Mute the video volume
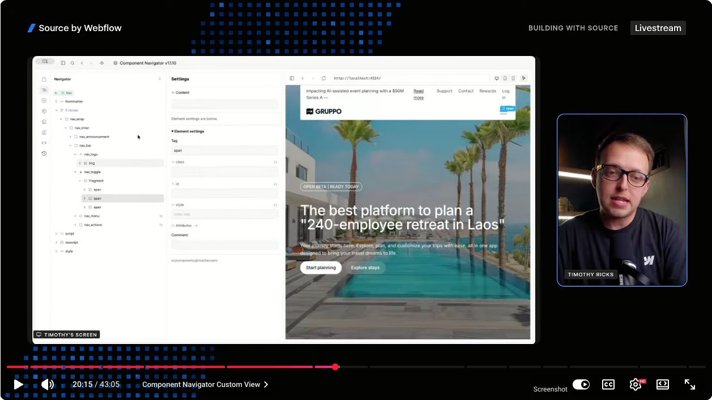This screenshot has height=400, width=712. (48, 385)
